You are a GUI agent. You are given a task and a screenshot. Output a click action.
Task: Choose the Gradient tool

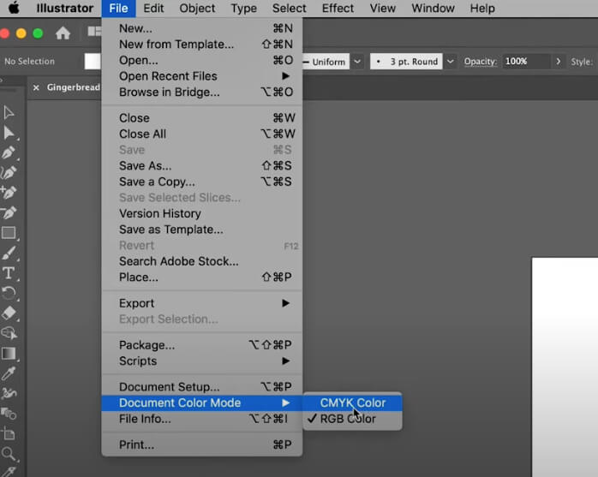(9, 353)
